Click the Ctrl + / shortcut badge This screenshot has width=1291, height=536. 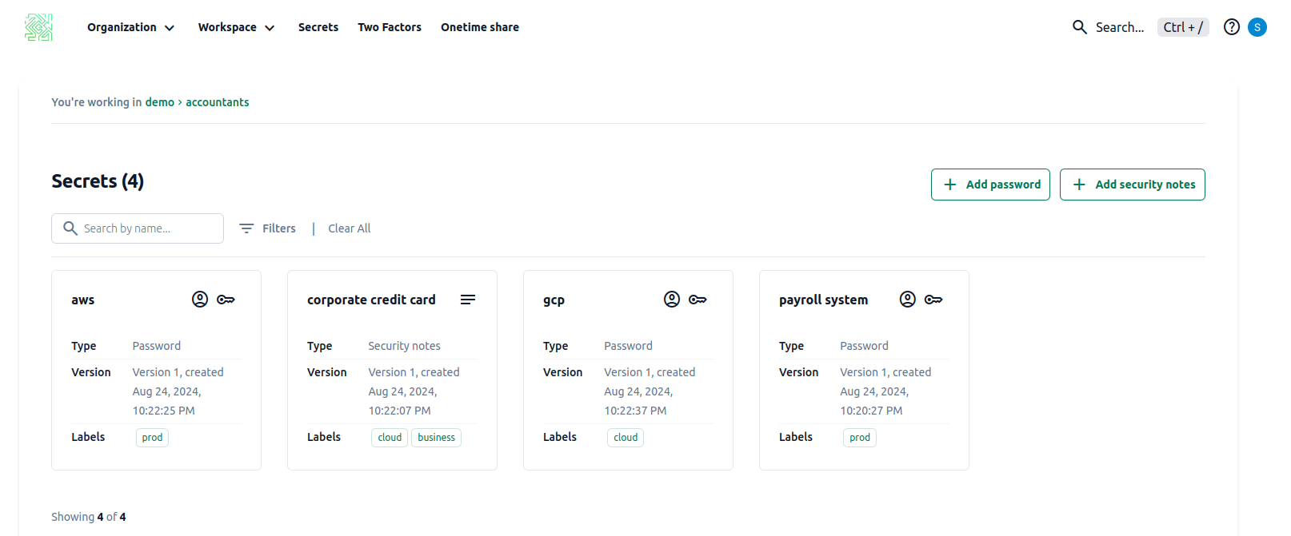click(1183, 27)
